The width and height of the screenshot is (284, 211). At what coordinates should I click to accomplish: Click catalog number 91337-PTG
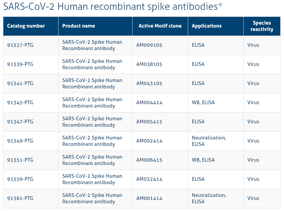pyautogui.click(x=20, y=45)
